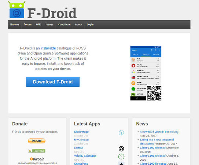Click the Velocity Calculator gauge icon
This screenshot has width=199, height=165.
pyautogui.click(x=121, y=157)
